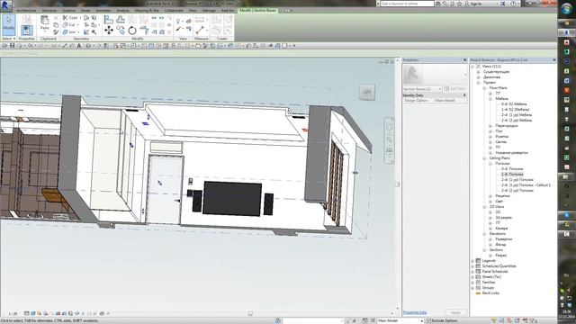576x324 pixels.
Task: Open the Massing & Site ribbon tab
Action: click(147, 11)
